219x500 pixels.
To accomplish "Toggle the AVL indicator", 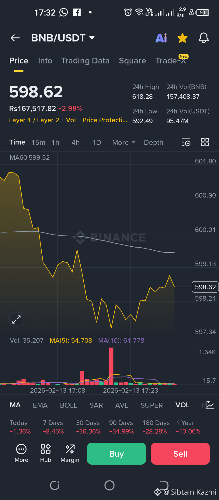I will (x=122, y=405).
